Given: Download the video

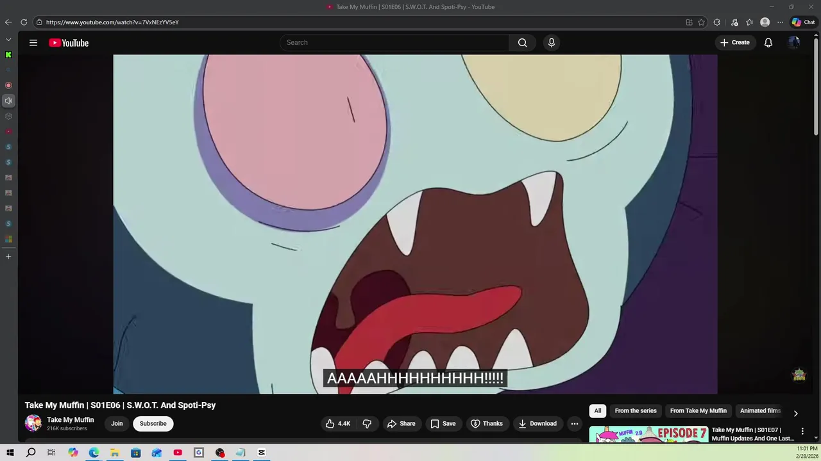Looking at the screenshot, I should point(537,424).
